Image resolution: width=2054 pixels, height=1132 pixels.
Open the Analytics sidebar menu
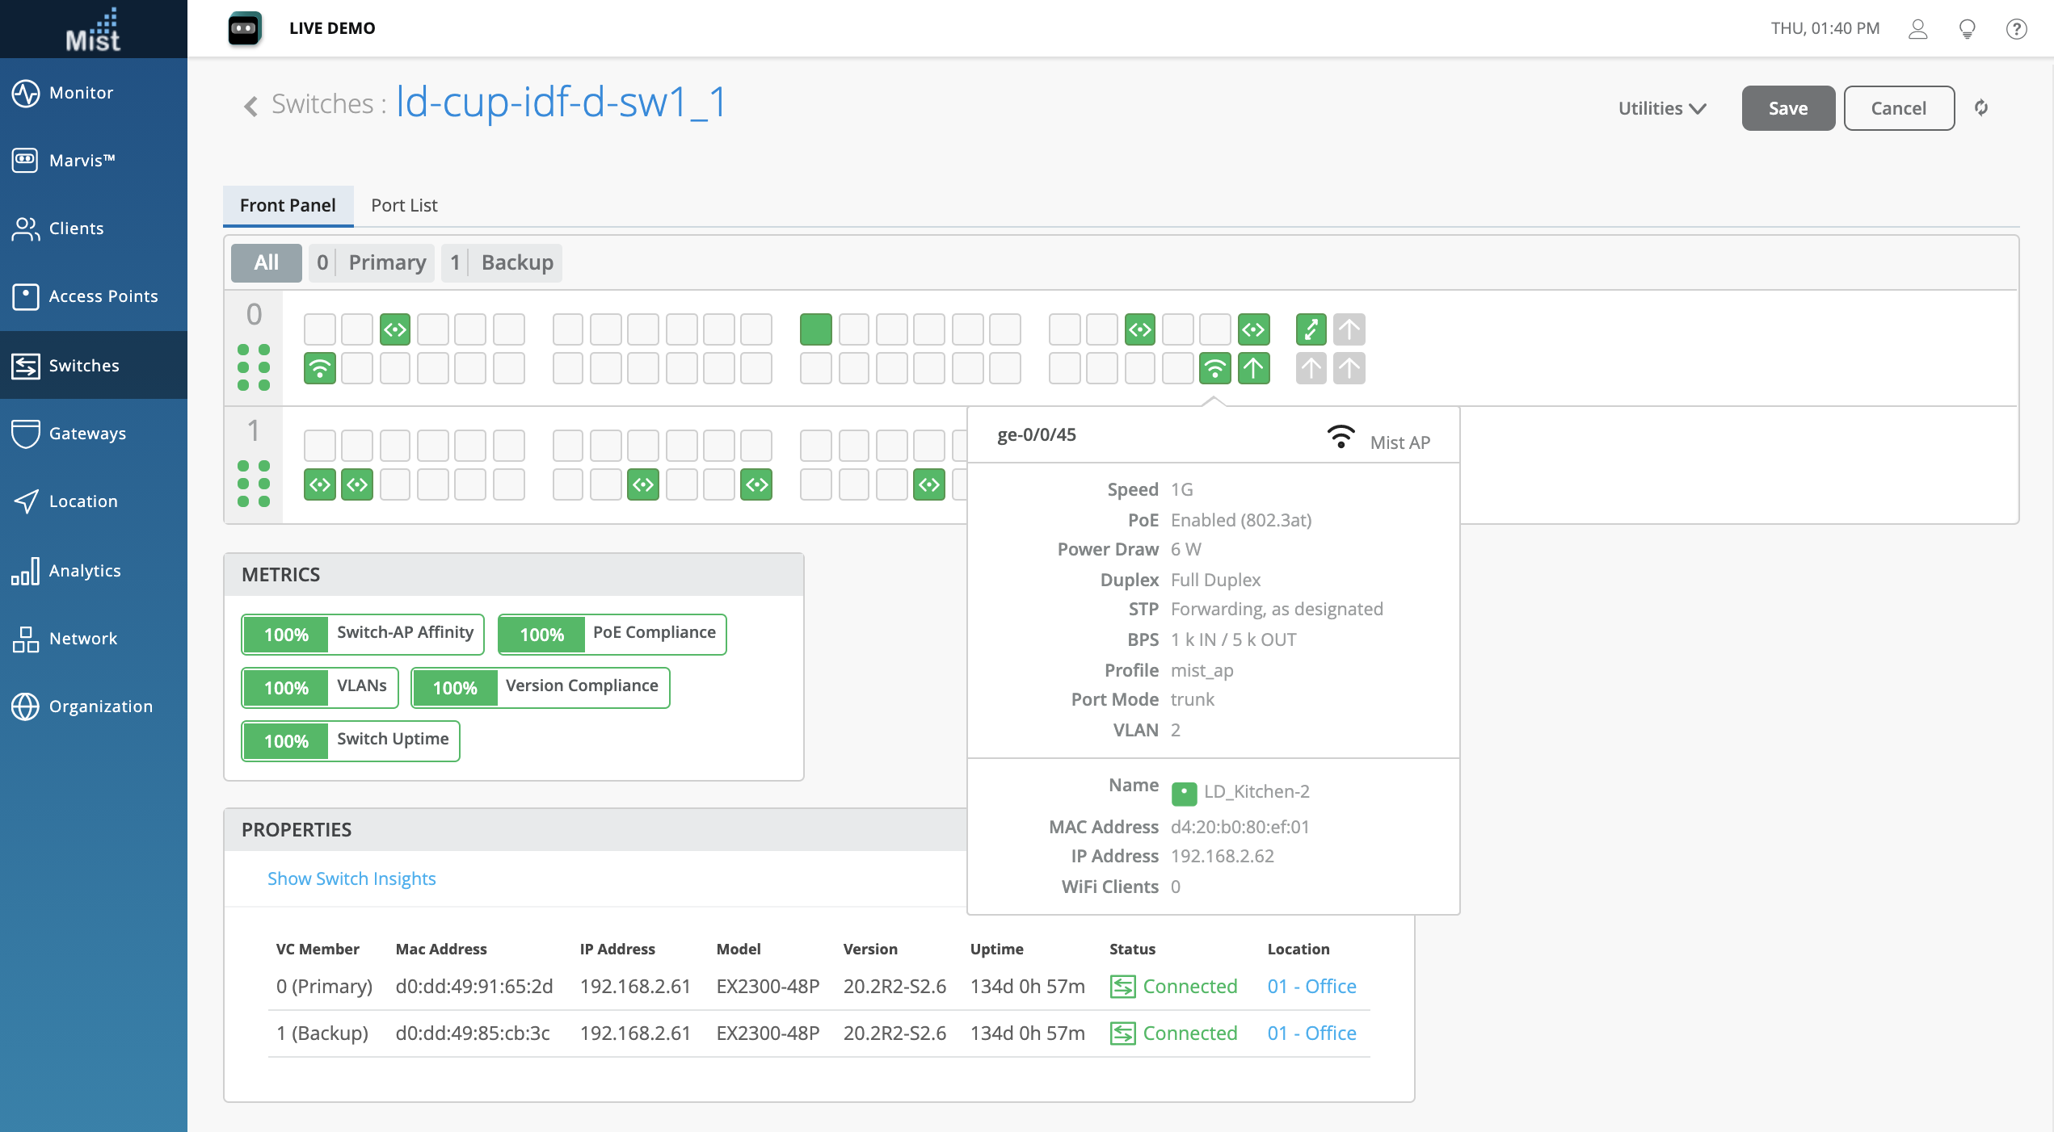(85, 570)
